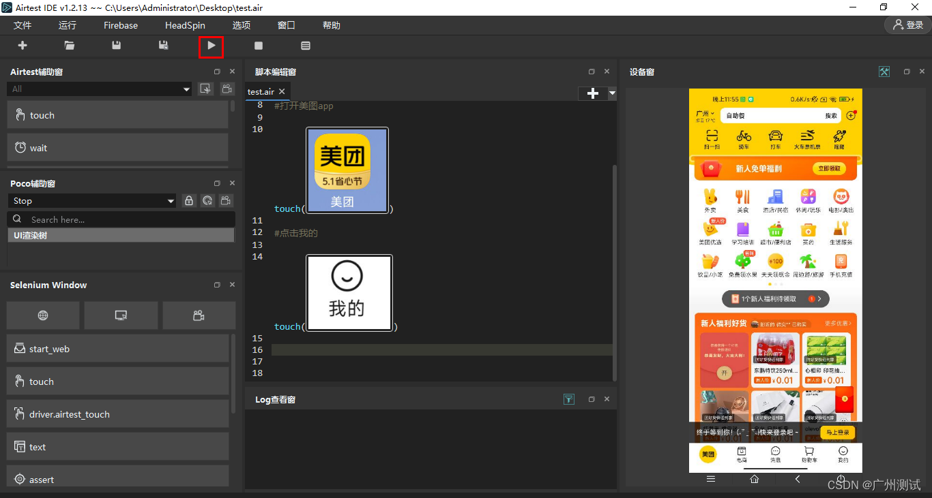Create a new script with the plus icon
932x498 pixels.
tap(23, 46)
